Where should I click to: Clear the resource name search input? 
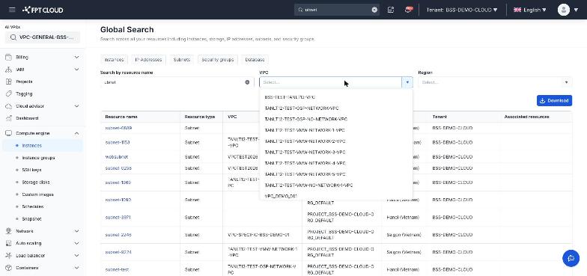(x=247, y=82)
